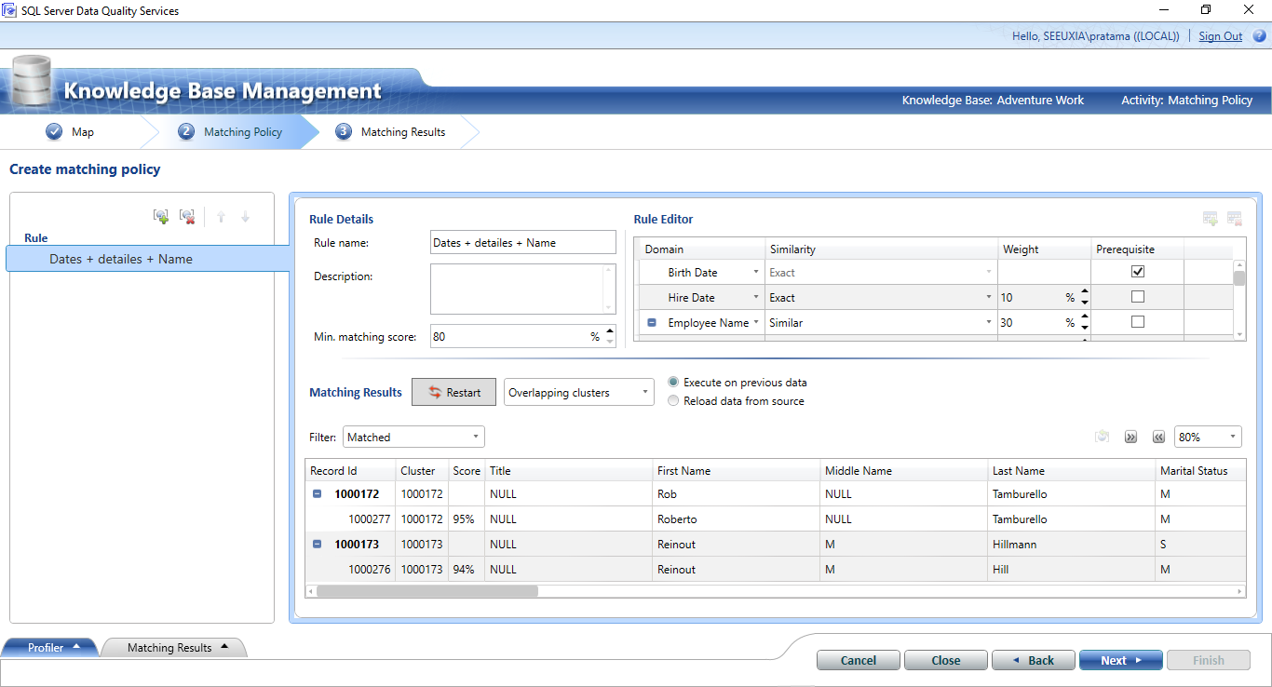This screenshot has height=687, width=1272.
Task: Open the Employee Name domain dropdown
Action: coord(756,323)
